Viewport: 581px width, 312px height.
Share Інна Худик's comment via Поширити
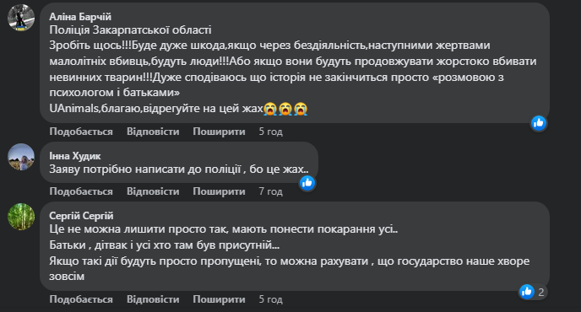[x=219, y=191]
